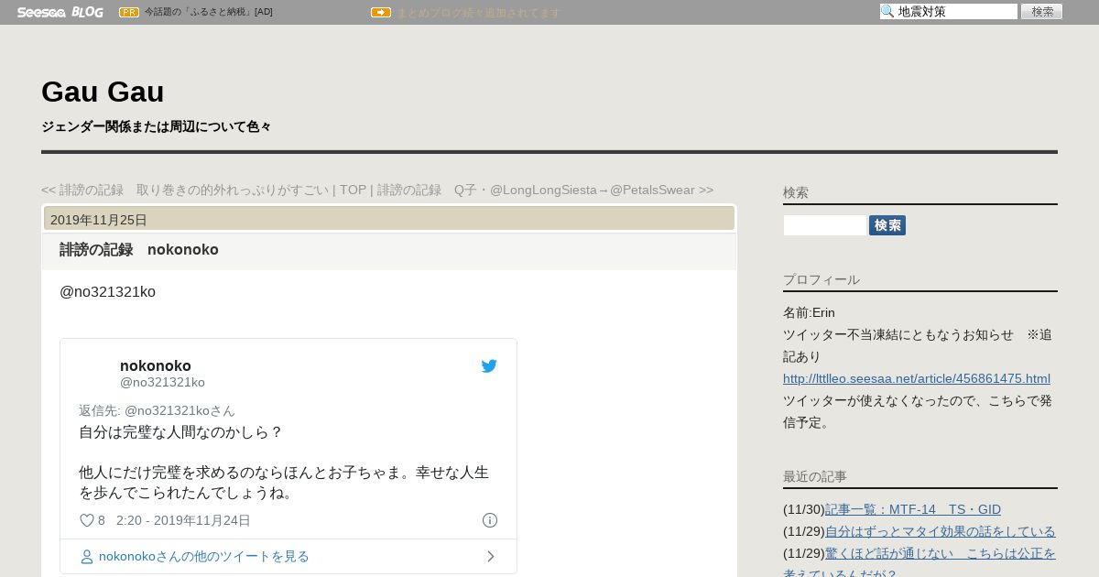
Task: Click the profile text 名前:Erin
Action: (x=809, y=312)
